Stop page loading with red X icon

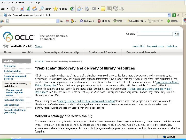22,9
